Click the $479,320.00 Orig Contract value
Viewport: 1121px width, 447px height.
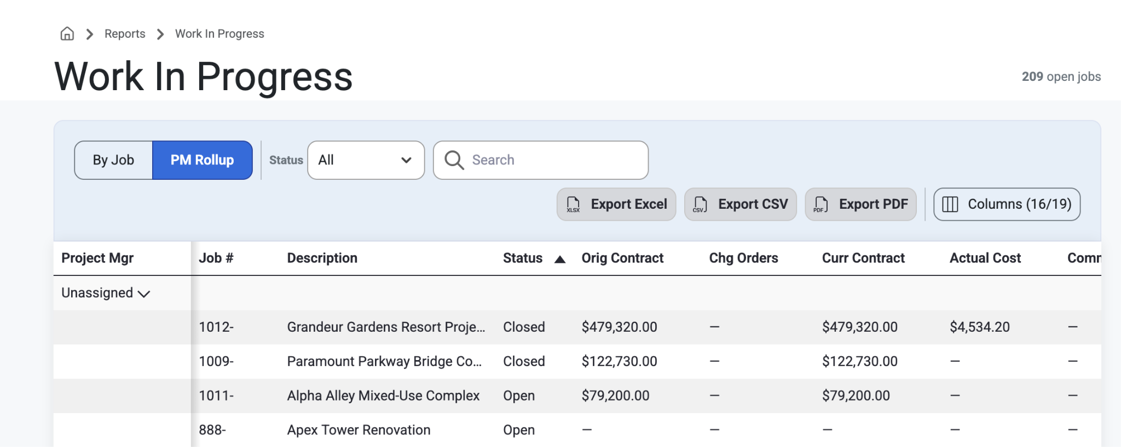tap(620, 327)
